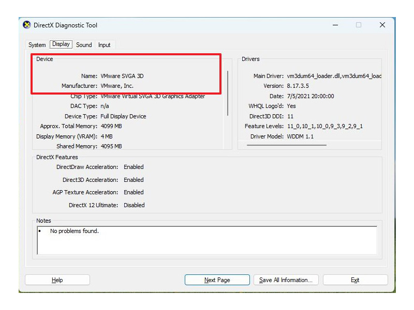This screenshot has height=310, width=414.
Task: Click the Device panel vertical scrollbar
Action: (x=228, y=94)
